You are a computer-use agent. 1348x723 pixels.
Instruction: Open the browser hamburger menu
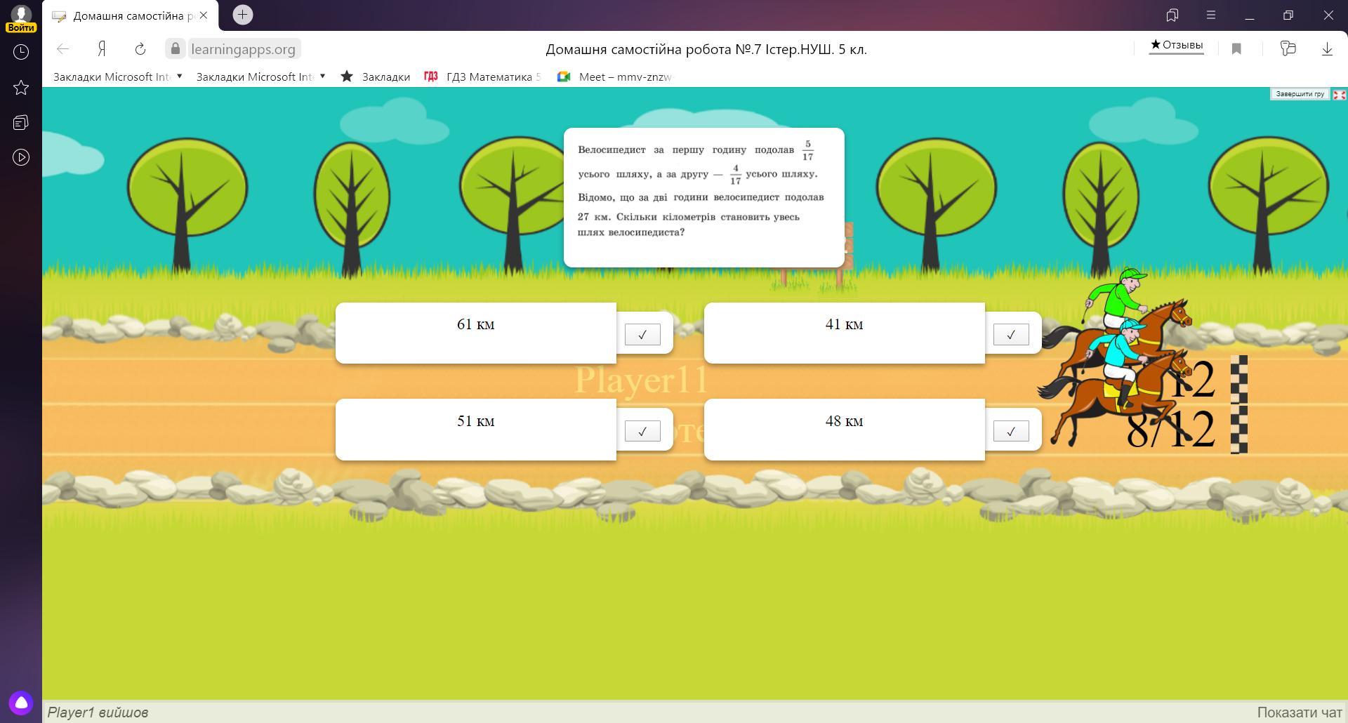(x=1210, y=15)
